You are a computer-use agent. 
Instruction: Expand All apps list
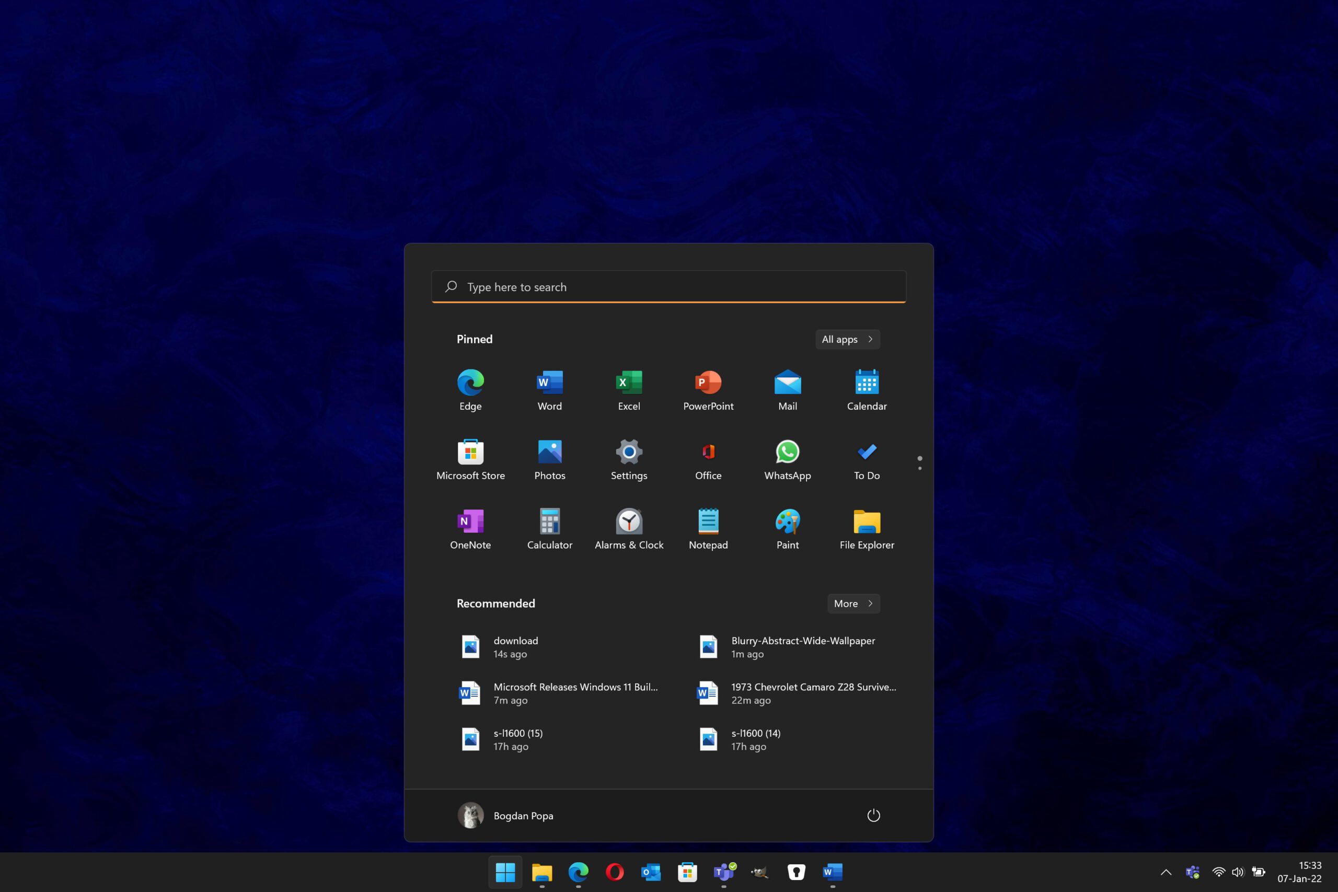pyautogui.click(x=848, y=339)
